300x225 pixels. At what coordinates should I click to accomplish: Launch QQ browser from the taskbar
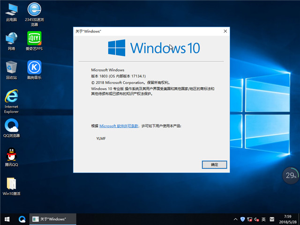[22, 219]
